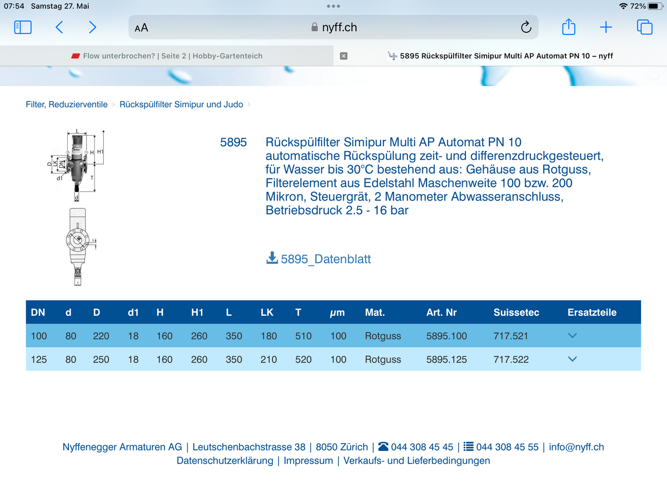Open the Impressum page

(x=308, y=460)
